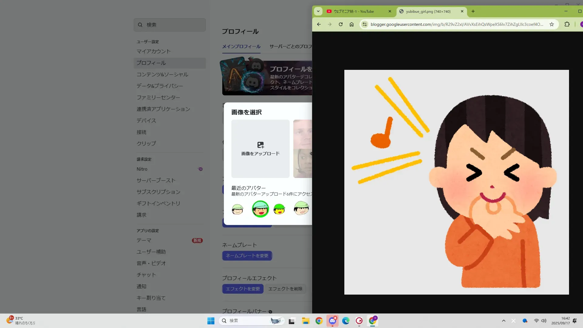The height and width of the screenshot is (328, 583).
Task: Open Discord from the taskbar
Action: click(x=332, y=321)
